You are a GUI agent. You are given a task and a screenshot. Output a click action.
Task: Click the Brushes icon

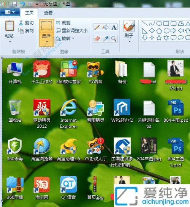[129, 26]
